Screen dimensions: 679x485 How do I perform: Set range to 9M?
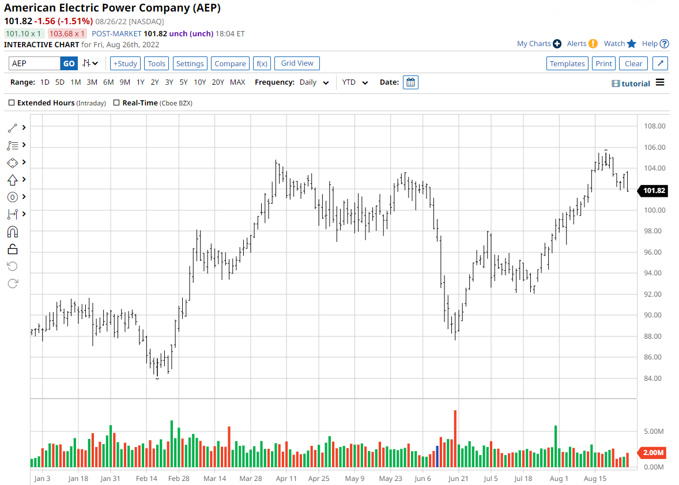(x=125, y=82)
